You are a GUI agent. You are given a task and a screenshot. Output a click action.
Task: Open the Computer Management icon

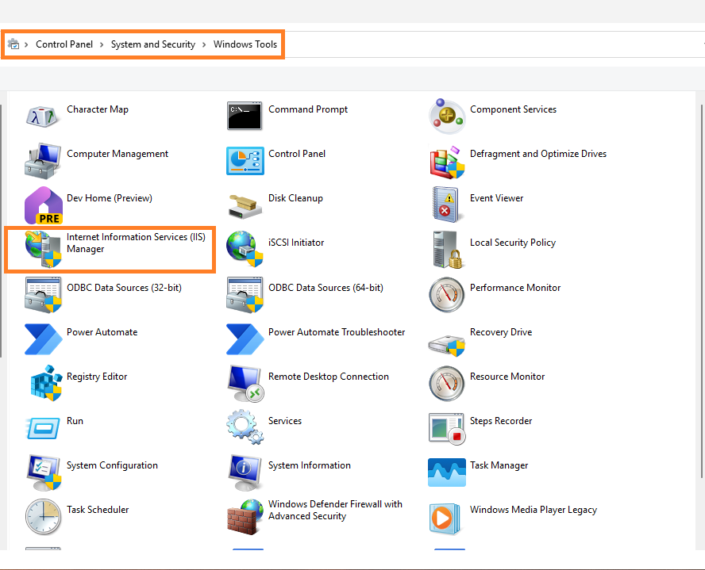click(43, 161)
